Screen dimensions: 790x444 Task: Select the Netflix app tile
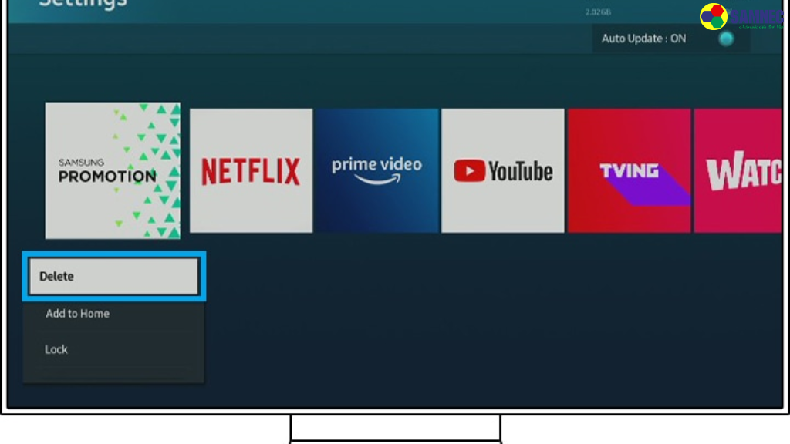click(x=251, y=170)
